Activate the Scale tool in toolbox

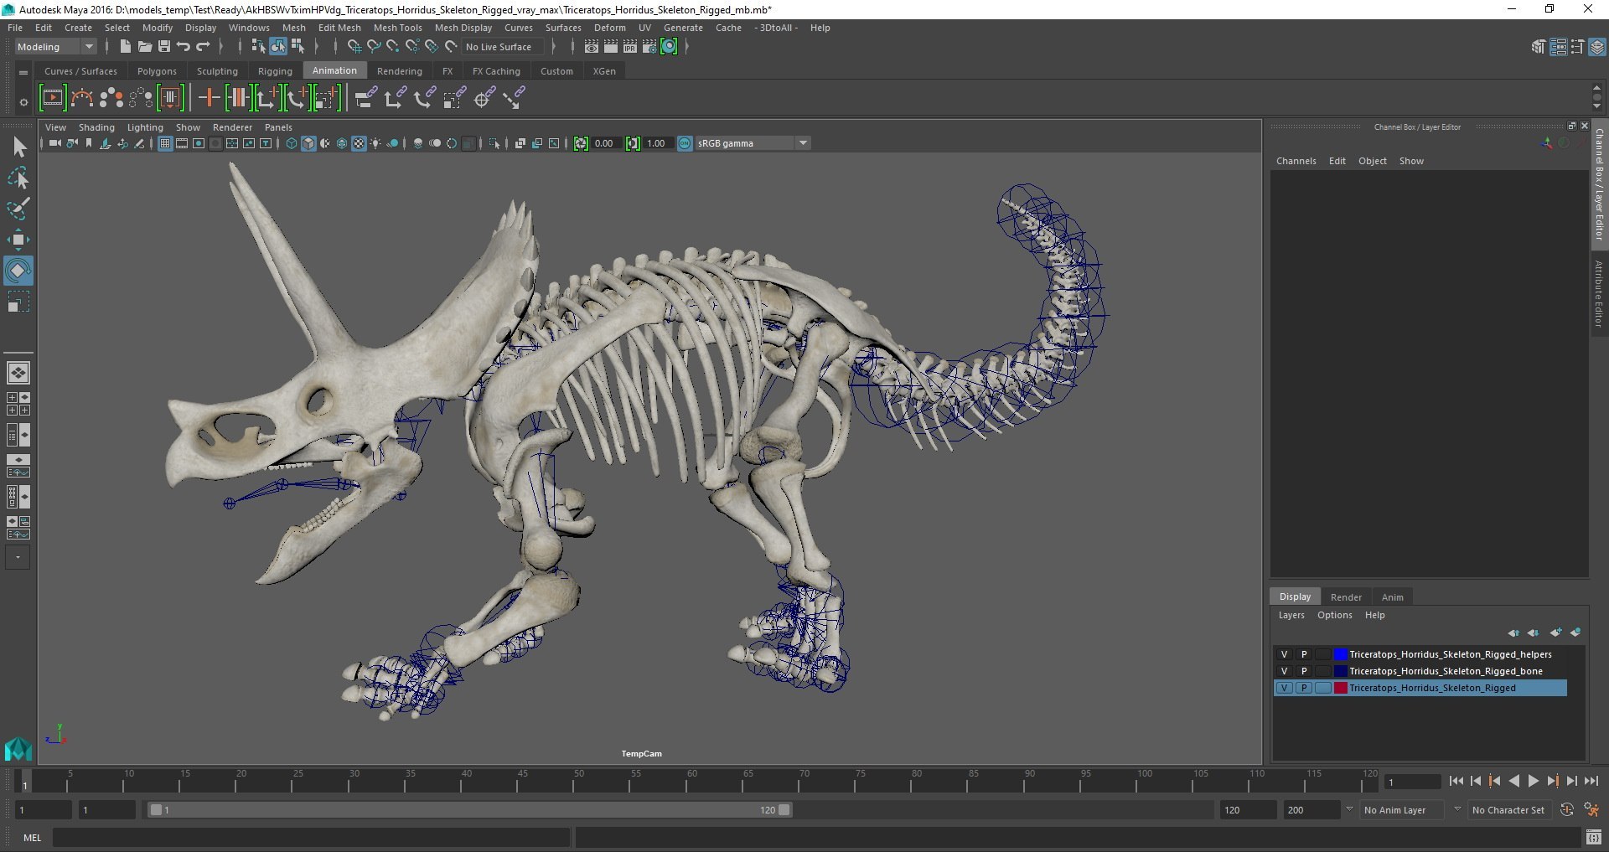pyautogui.click(x=18, y=302)
